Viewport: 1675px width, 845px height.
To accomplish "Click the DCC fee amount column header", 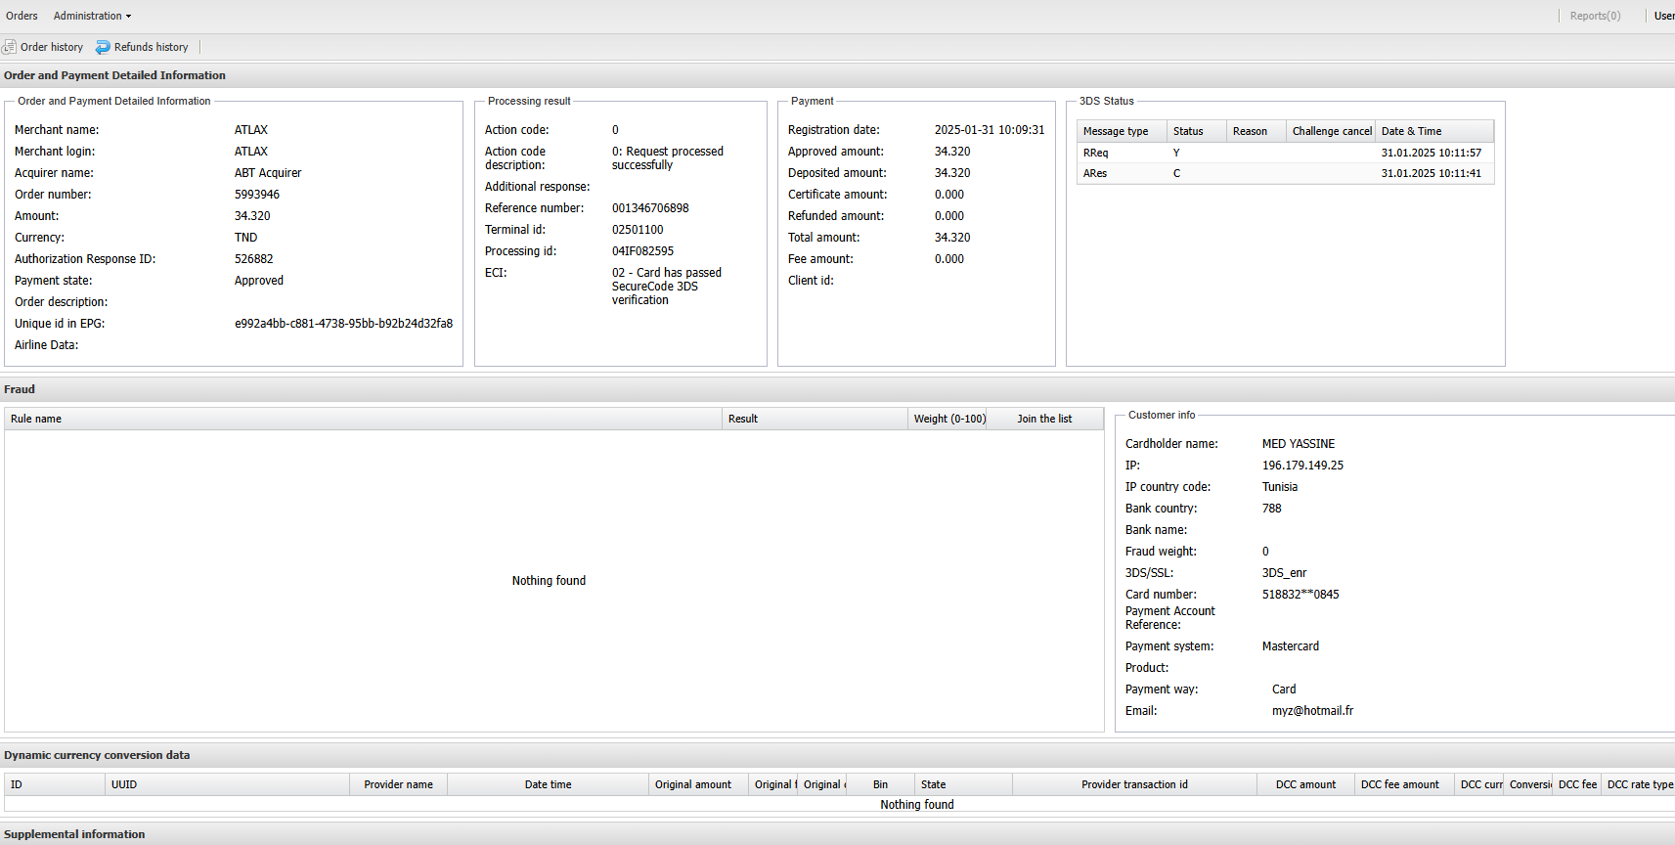I will 1400,784.
